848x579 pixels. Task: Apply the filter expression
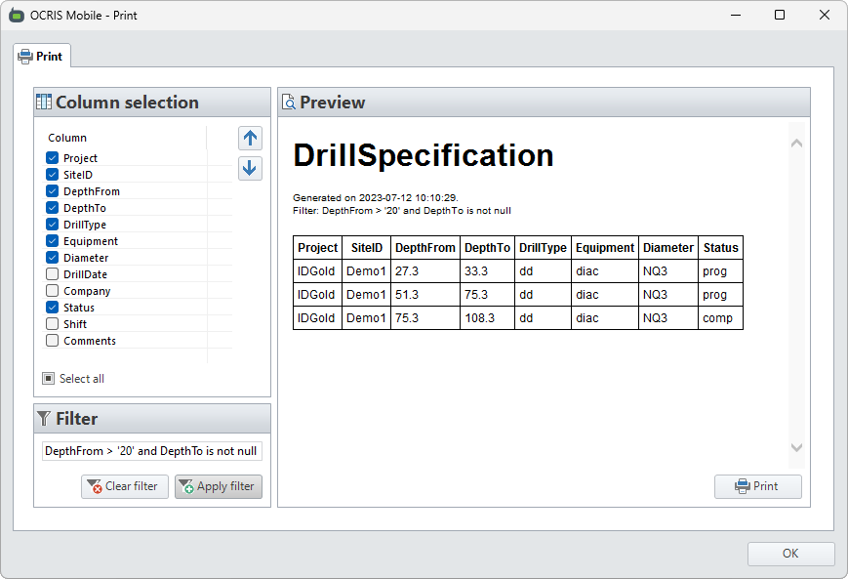(x=219, y=486)
